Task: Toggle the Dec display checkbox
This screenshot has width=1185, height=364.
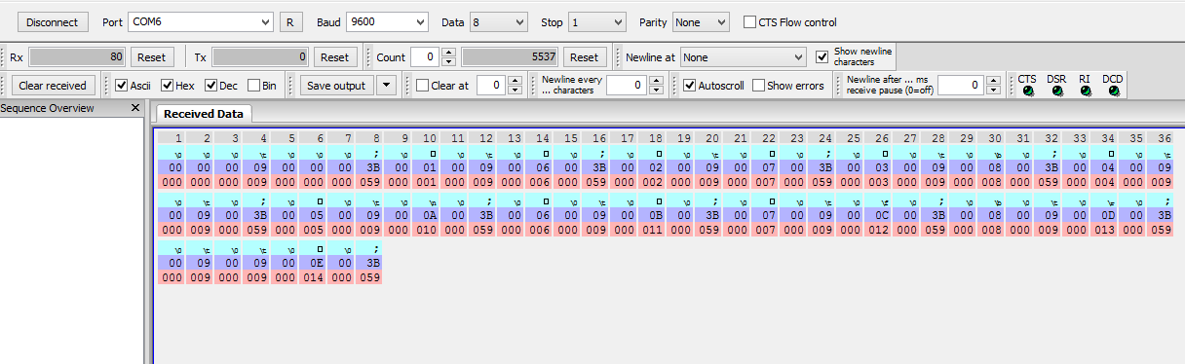Action: pos(210,86)
